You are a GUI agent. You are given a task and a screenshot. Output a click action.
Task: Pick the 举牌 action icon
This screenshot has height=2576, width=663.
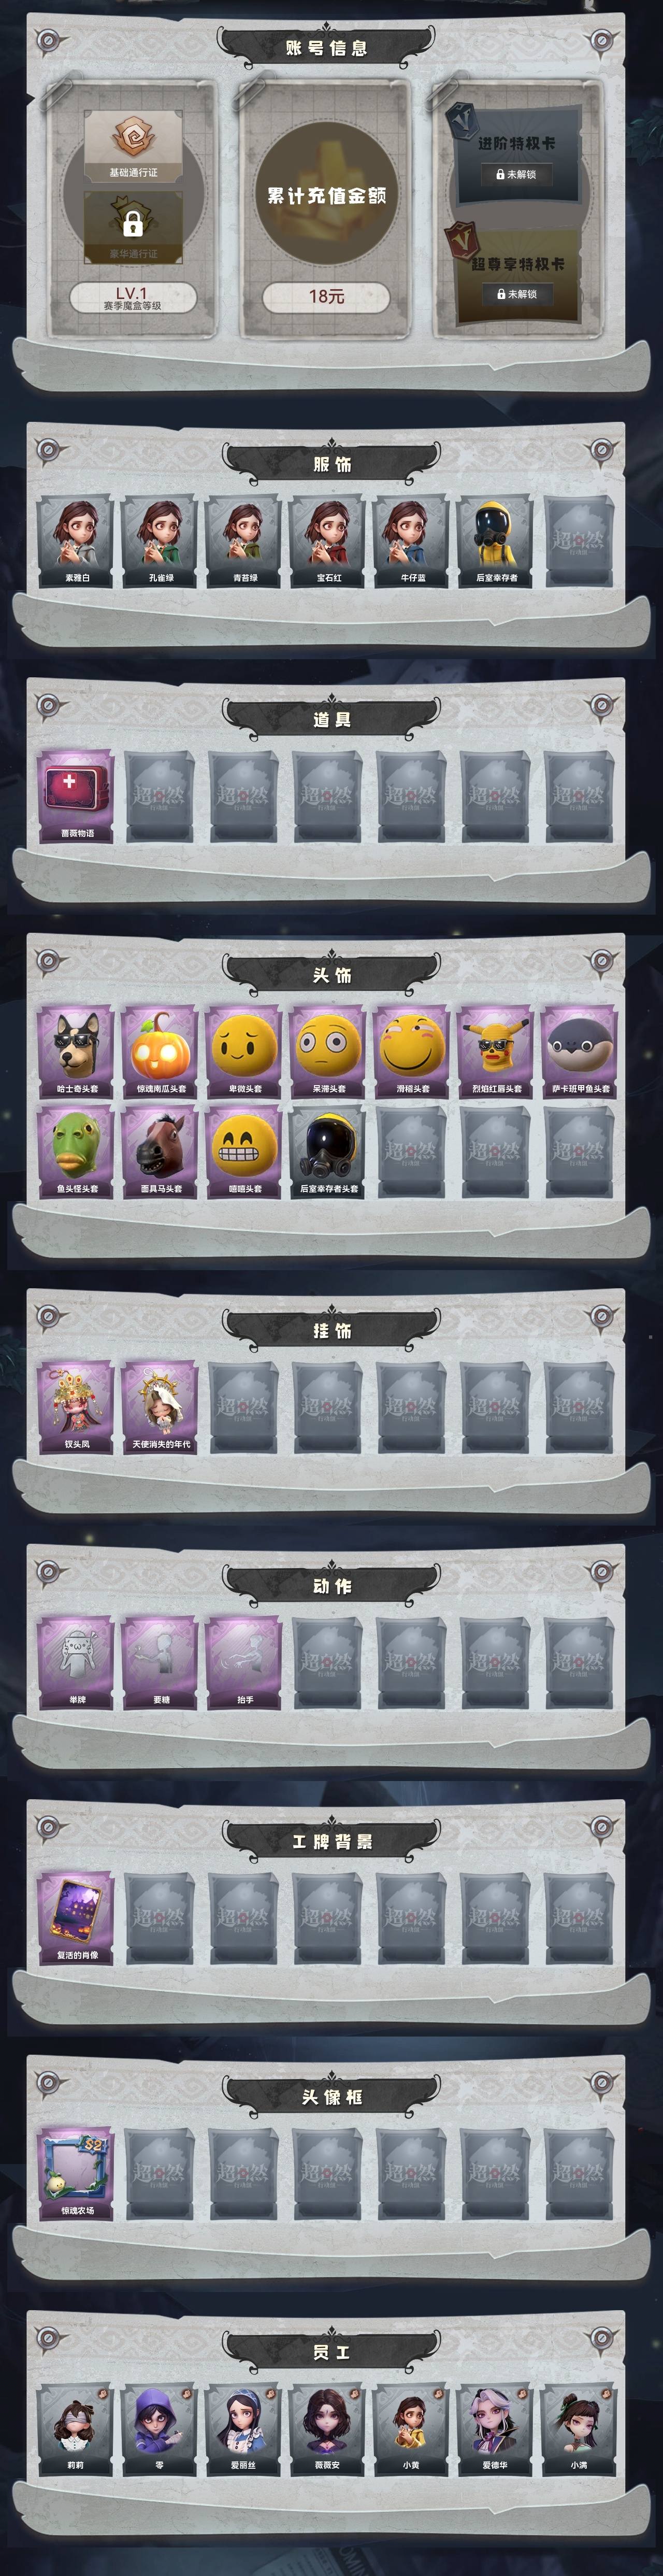coord(76,1662)
